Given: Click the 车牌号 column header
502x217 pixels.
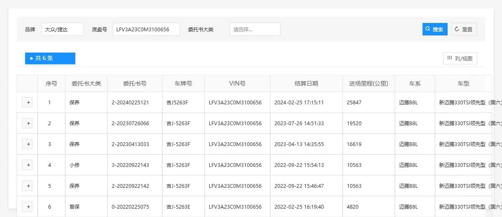Looking at the screenshot, I should tap(184, 83).
